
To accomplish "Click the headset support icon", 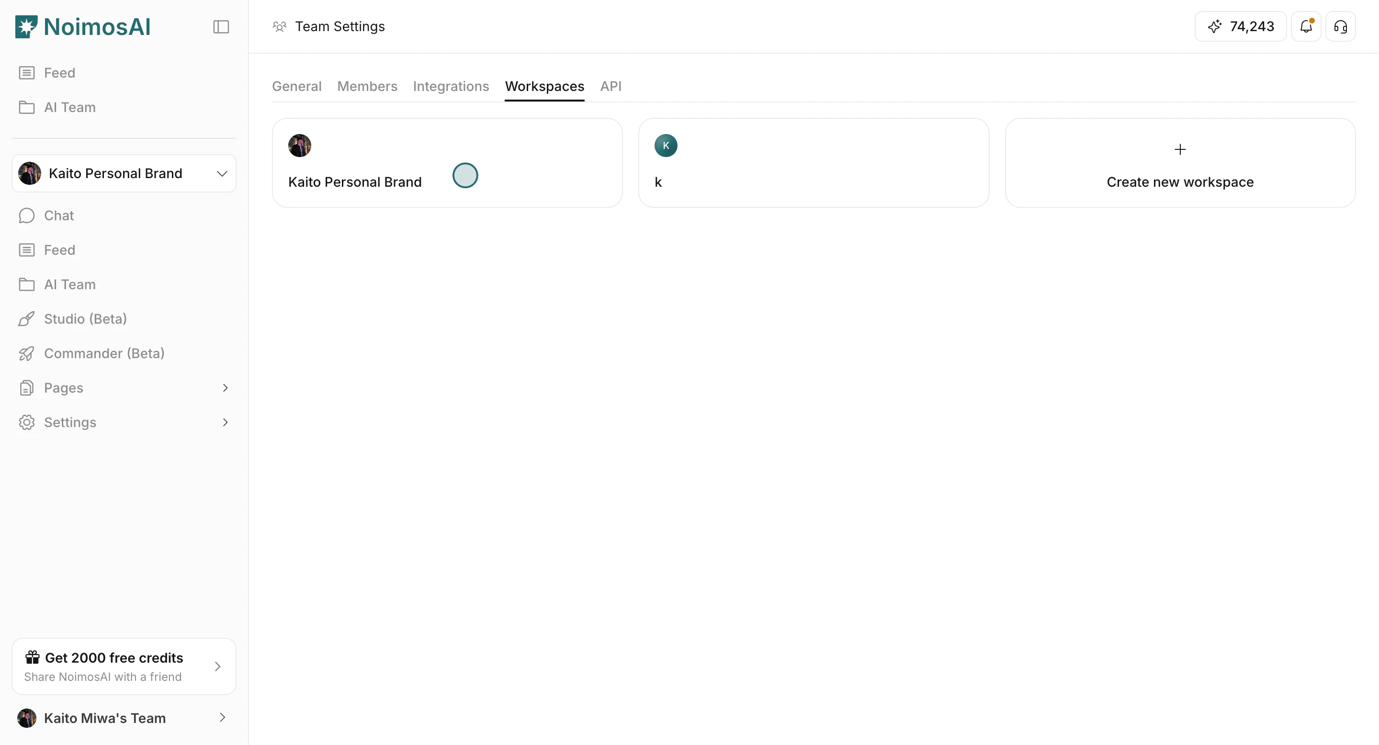I will click(x=1341, y=26).
